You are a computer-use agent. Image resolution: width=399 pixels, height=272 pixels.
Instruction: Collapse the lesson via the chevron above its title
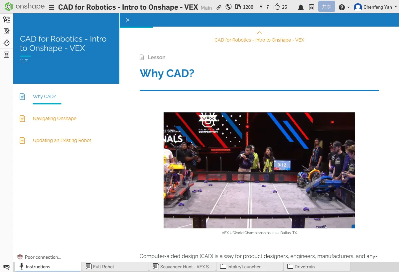click(259, 33)
